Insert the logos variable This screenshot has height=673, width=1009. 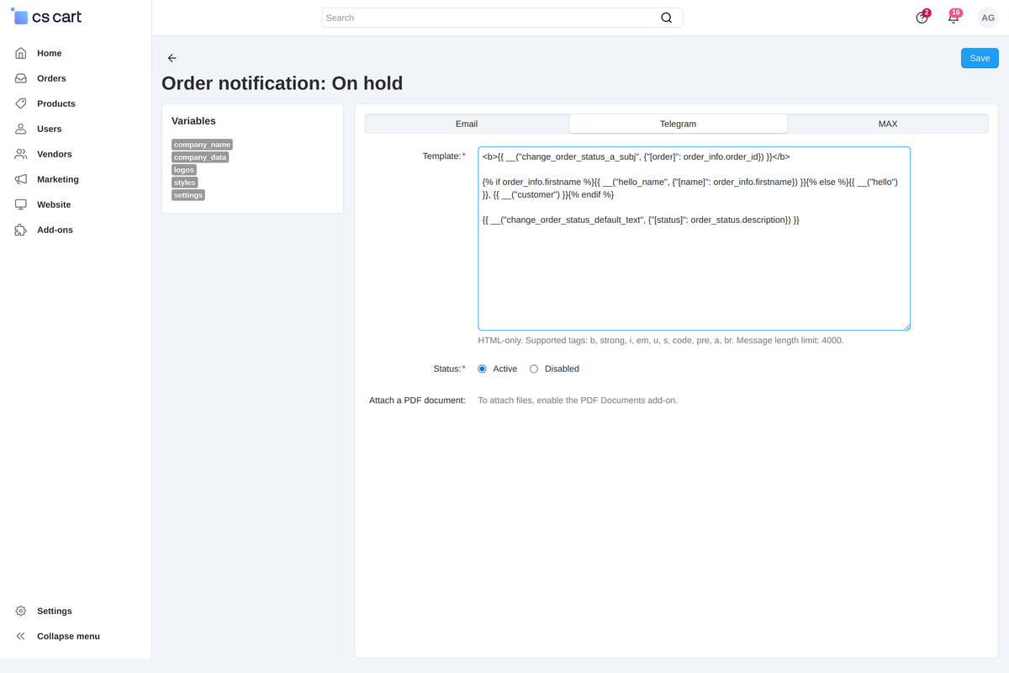[184, 170]
